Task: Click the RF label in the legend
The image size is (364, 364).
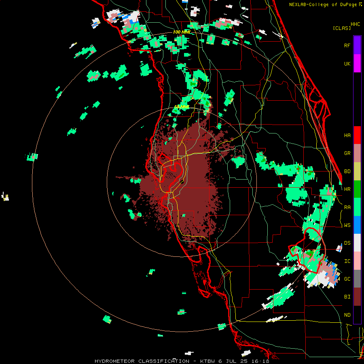Action: coord(347,45)
